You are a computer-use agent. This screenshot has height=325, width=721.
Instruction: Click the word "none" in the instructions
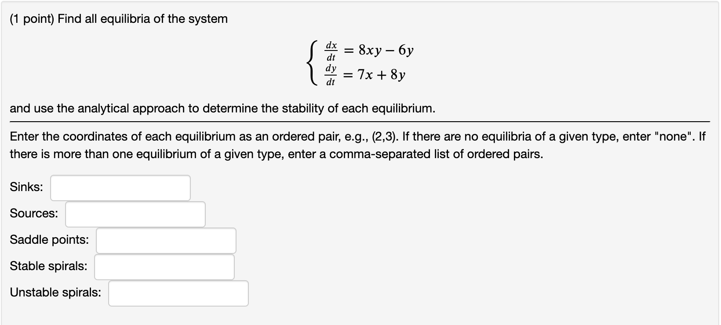coord(673,136)
